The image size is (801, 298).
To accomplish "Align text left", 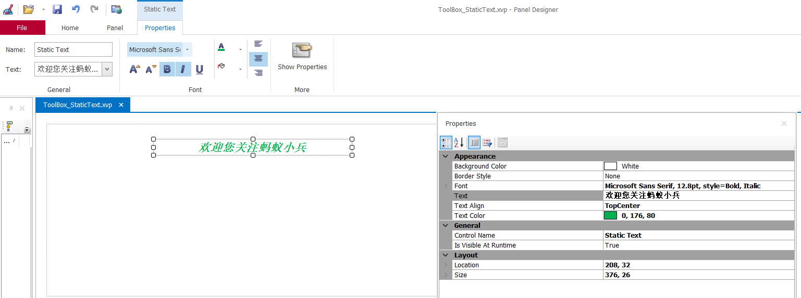I will (x=258, y=44).
